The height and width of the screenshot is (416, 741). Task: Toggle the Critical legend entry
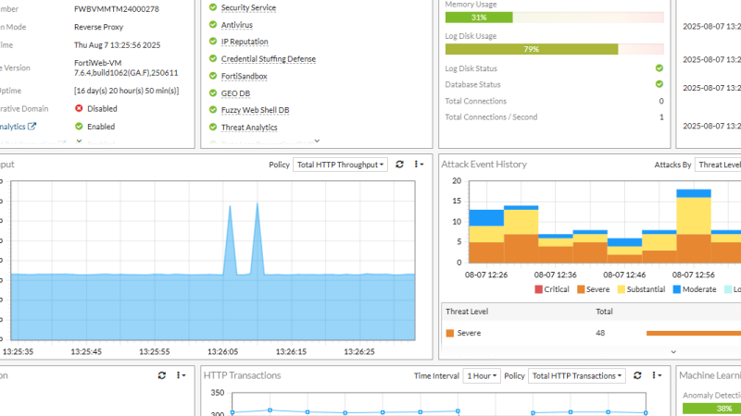tap(551, 289)
